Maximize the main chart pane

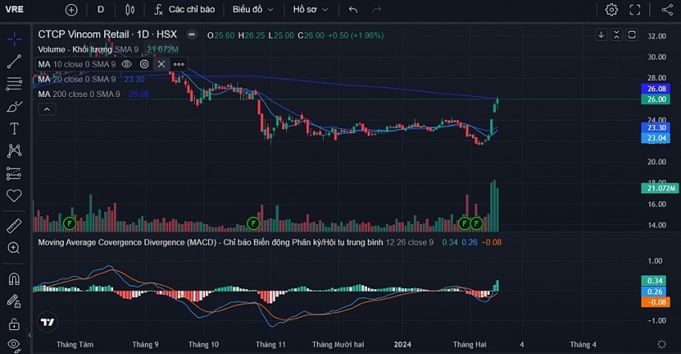(x=632, y=34)
